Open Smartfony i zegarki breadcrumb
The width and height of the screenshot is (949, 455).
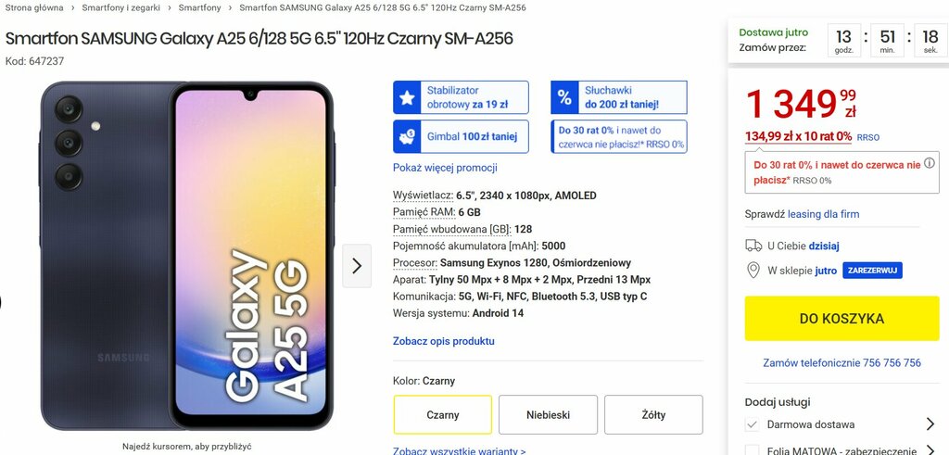[121, 7]
